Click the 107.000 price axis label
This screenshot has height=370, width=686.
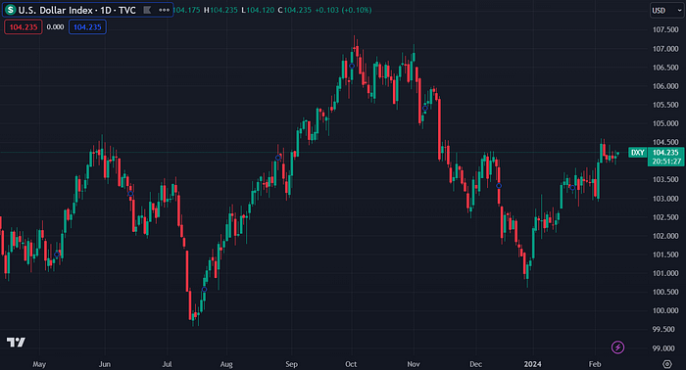coord(665,49)
